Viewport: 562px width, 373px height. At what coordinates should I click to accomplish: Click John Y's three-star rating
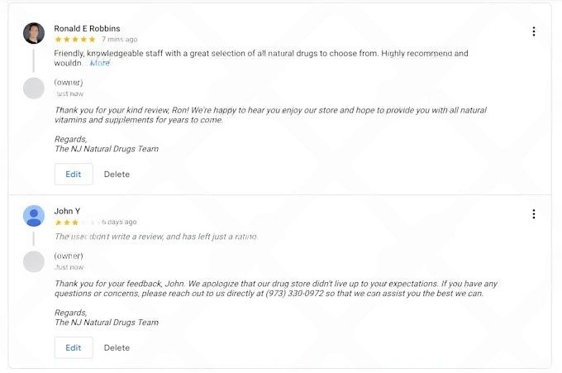tap(67, 222)
